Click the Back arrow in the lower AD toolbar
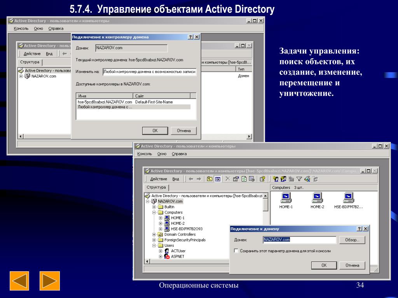The width and height of the screenshot is (398, 298). pyautogui.click(x=191, y=179)
